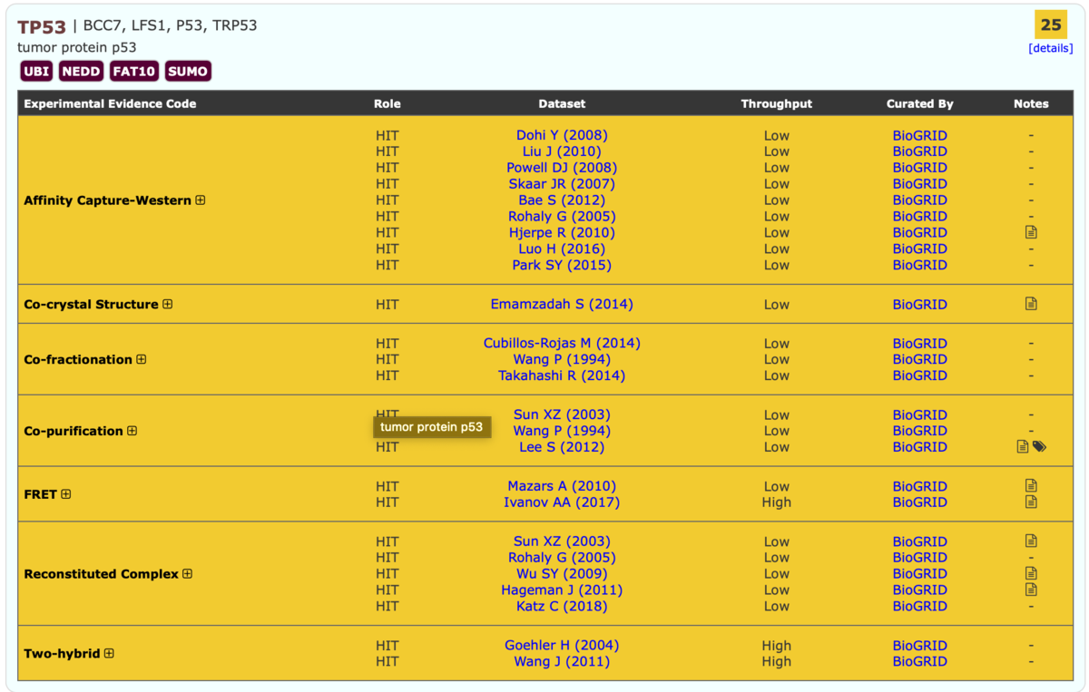
Task: View the note icon for Emamzadah S (2014)
Action: tap(1031, 304)
